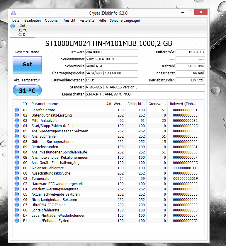Click status orb for Betriebsstunden attribute row
The height and width of the screenshot is (246, 226).
coord(17,147)
